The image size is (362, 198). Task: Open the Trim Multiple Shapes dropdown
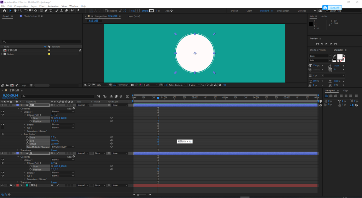(63, 147)
